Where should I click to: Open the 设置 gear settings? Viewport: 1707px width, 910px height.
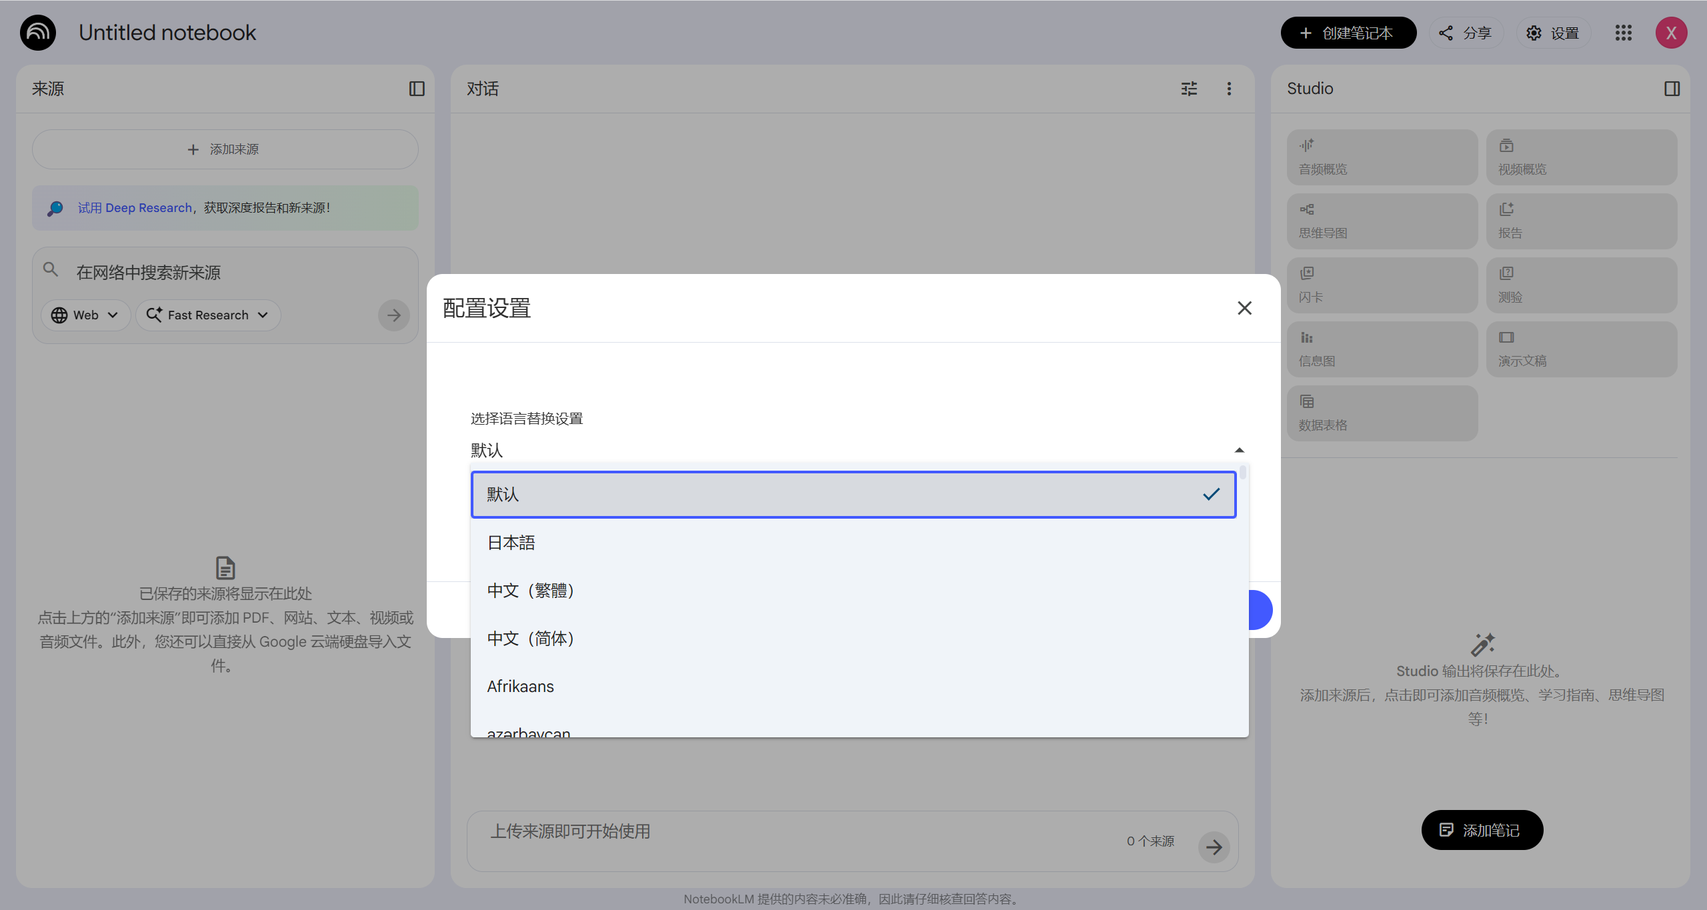1553,33
